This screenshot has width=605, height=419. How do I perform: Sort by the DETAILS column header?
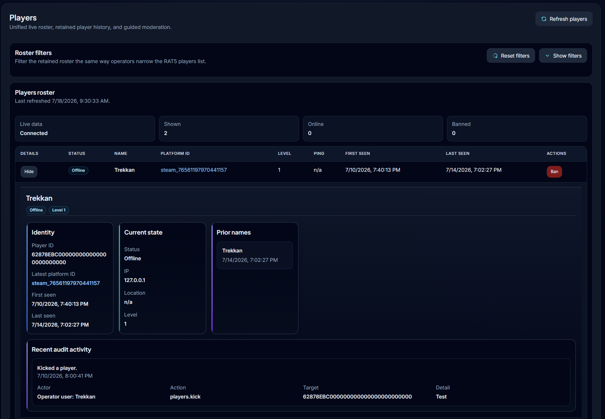(29, 153)
